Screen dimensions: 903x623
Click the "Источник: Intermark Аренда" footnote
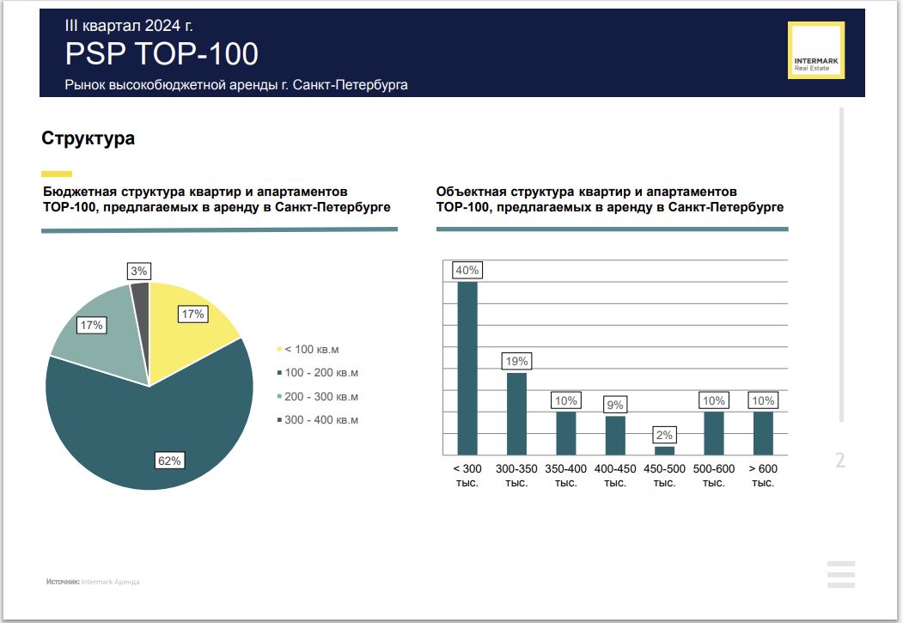point(93,582)
